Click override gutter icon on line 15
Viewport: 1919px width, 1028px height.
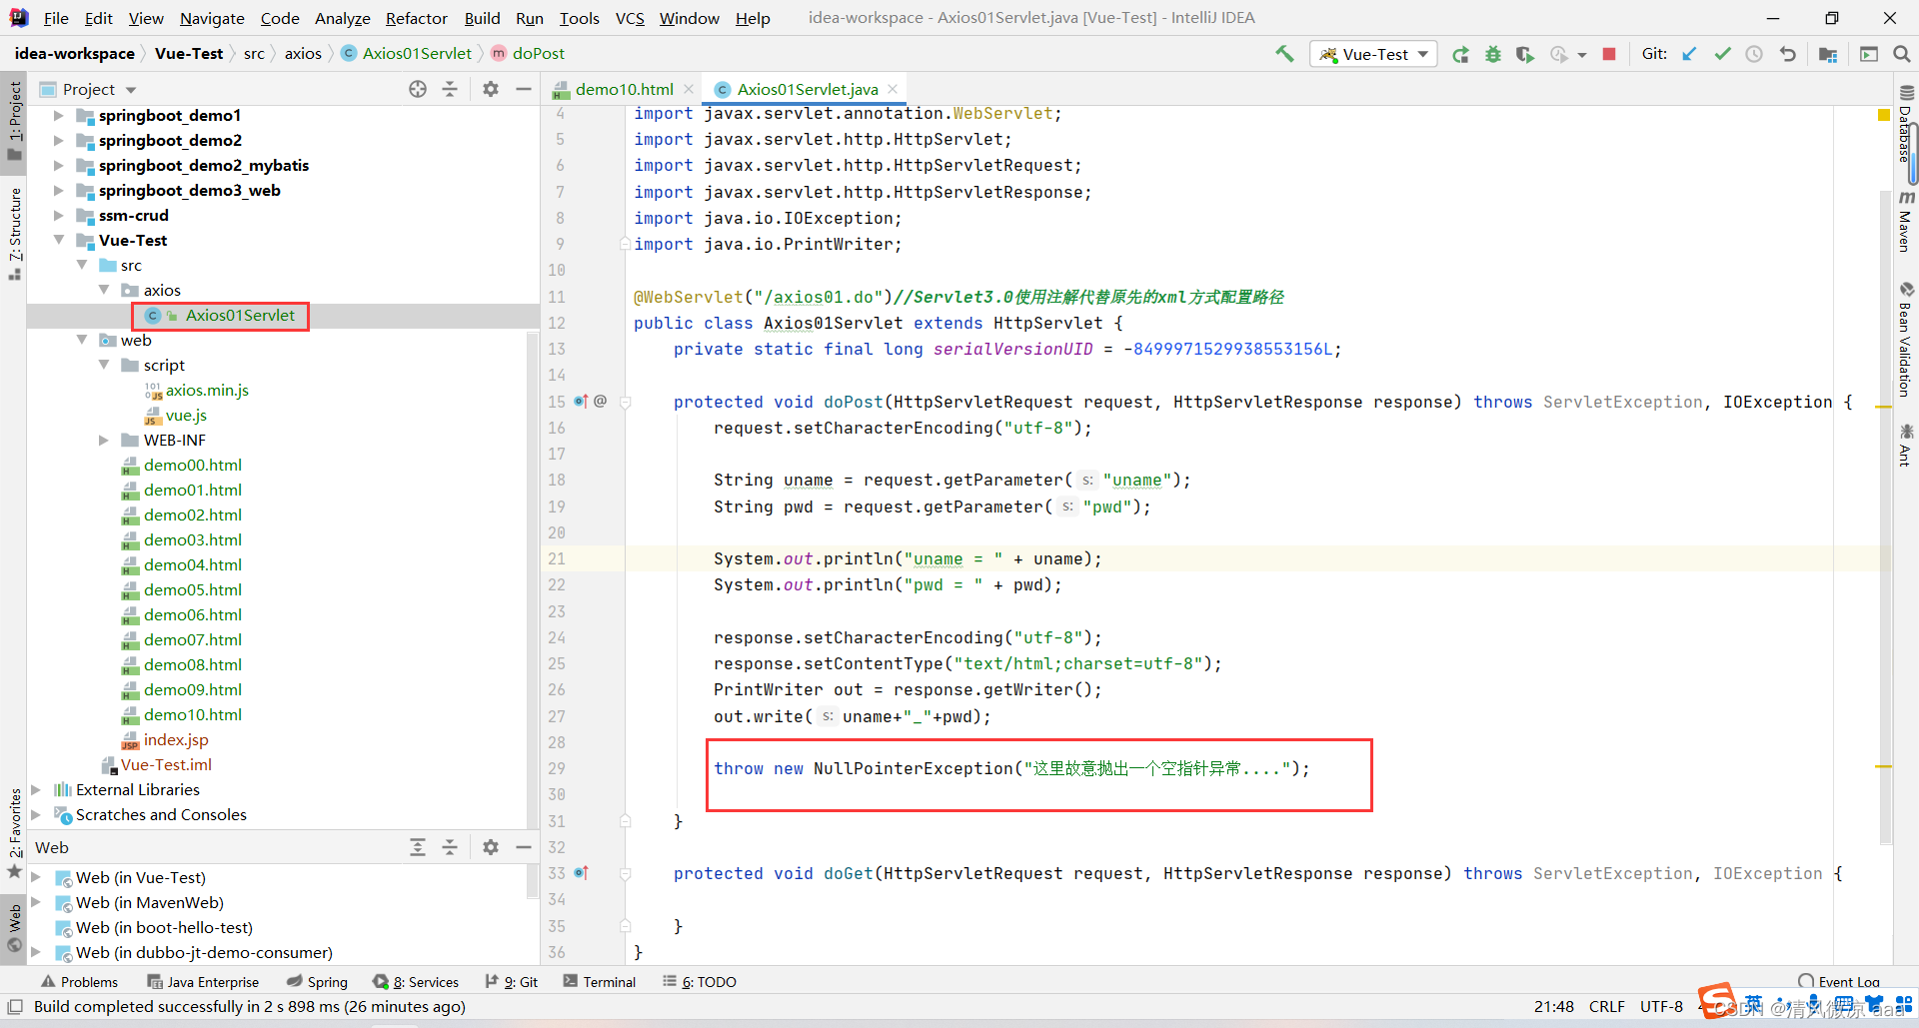581,402
